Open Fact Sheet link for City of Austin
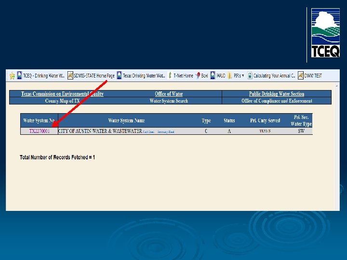Viewport: 347px width, 260px height. click(148, 132)
